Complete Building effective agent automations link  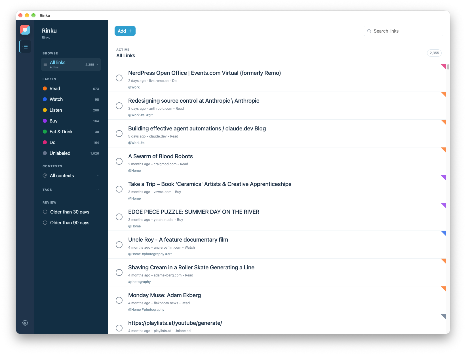click(119, 134)
